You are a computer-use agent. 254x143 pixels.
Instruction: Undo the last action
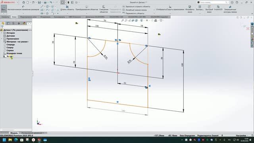click(51, 2)
